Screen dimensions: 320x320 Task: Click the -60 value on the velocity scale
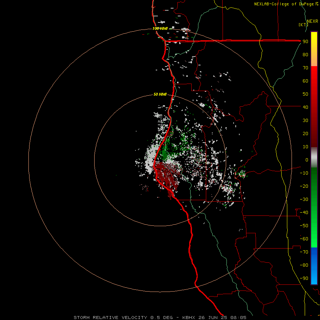click(x=304, y=239)
